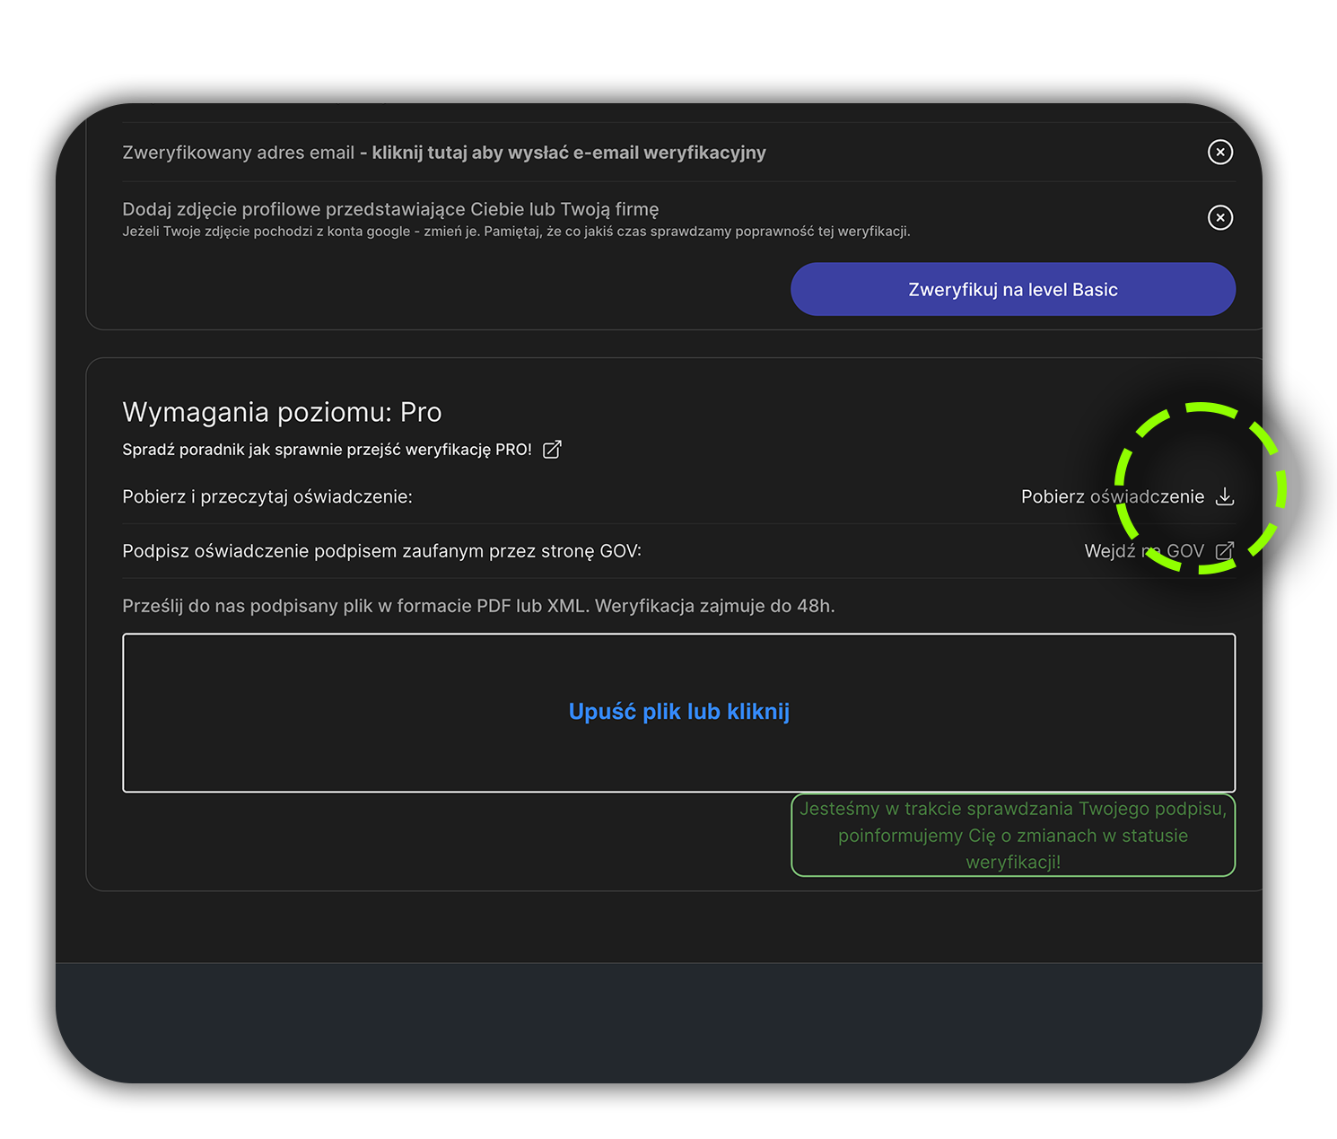
Task: Send verification email via kliknij tutaj link
Action: pos(569,153)
